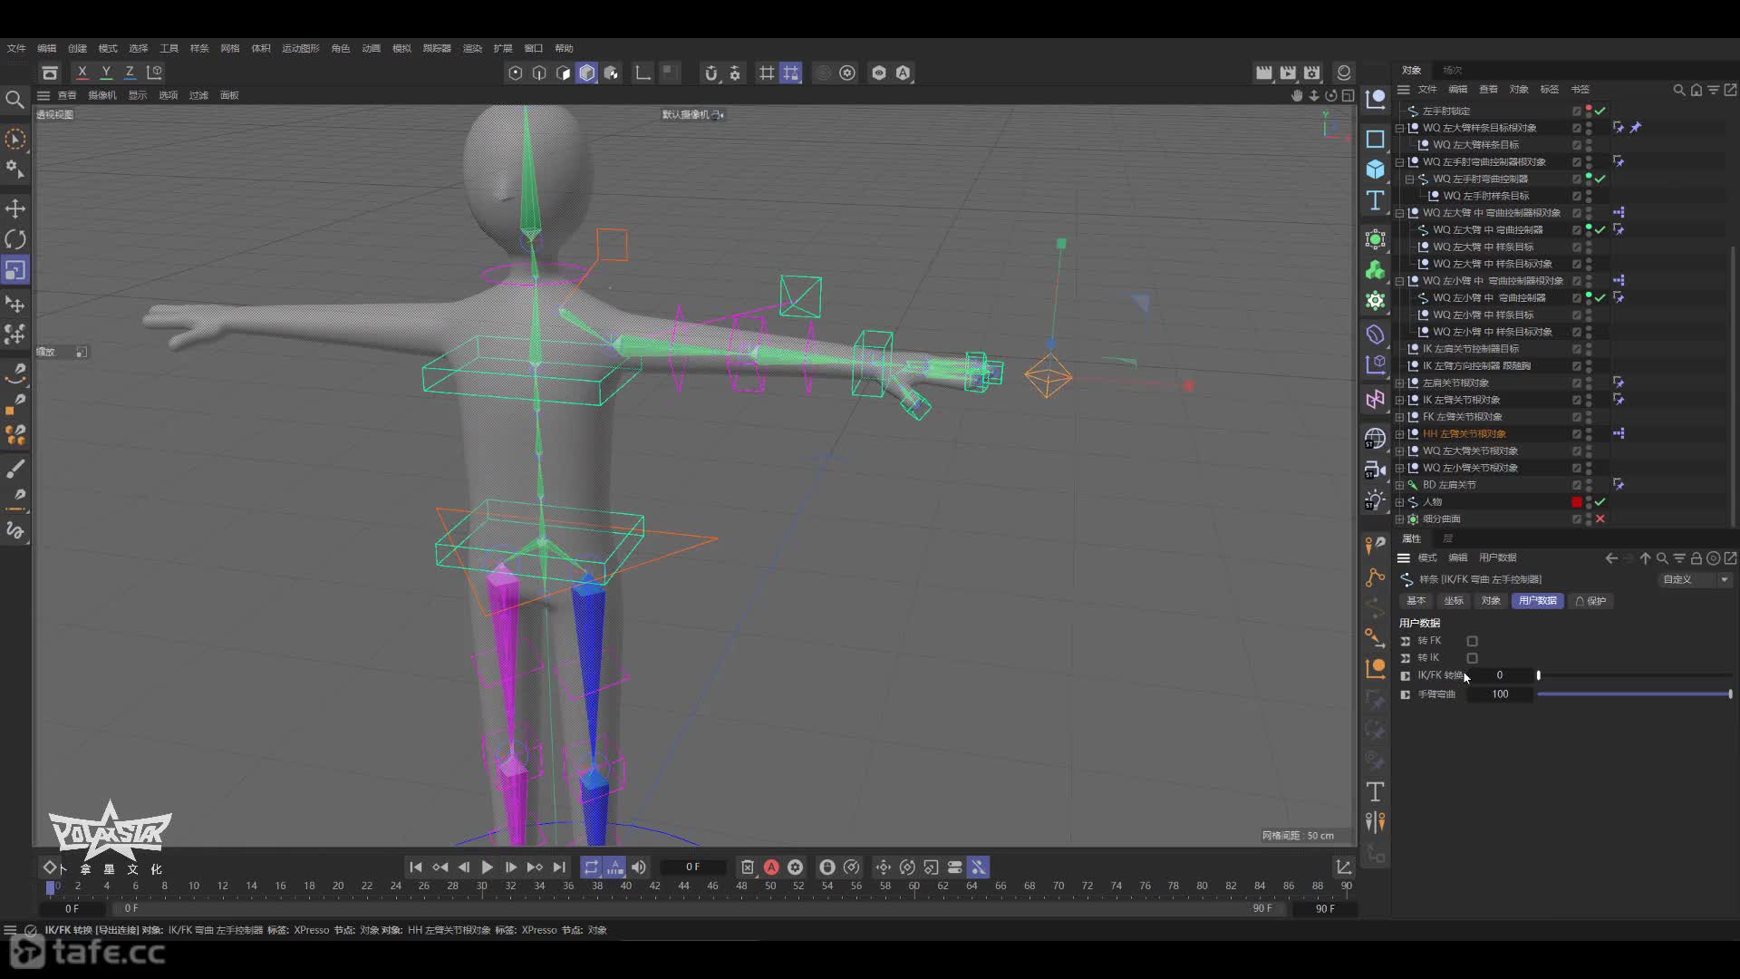Open the 自定义 dropdown in attributes

point(1695,579)
